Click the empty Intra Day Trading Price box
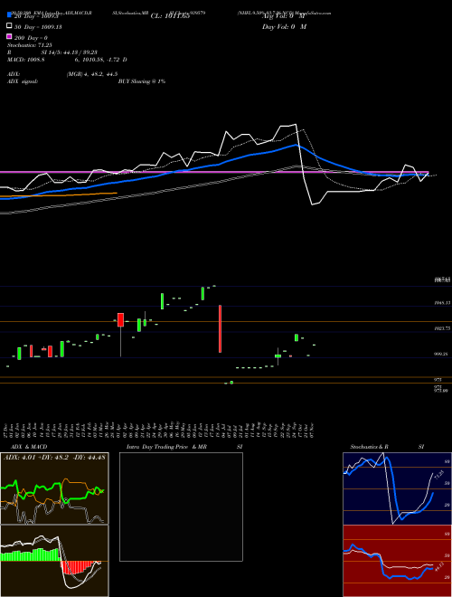 click(181, 507)
